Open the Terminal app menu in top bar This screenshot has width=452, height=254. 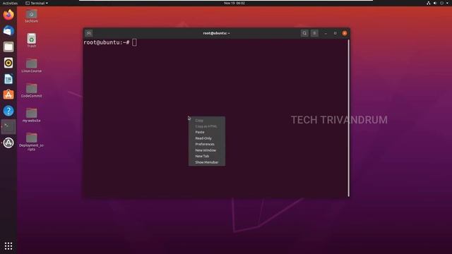tap(37, 3)
